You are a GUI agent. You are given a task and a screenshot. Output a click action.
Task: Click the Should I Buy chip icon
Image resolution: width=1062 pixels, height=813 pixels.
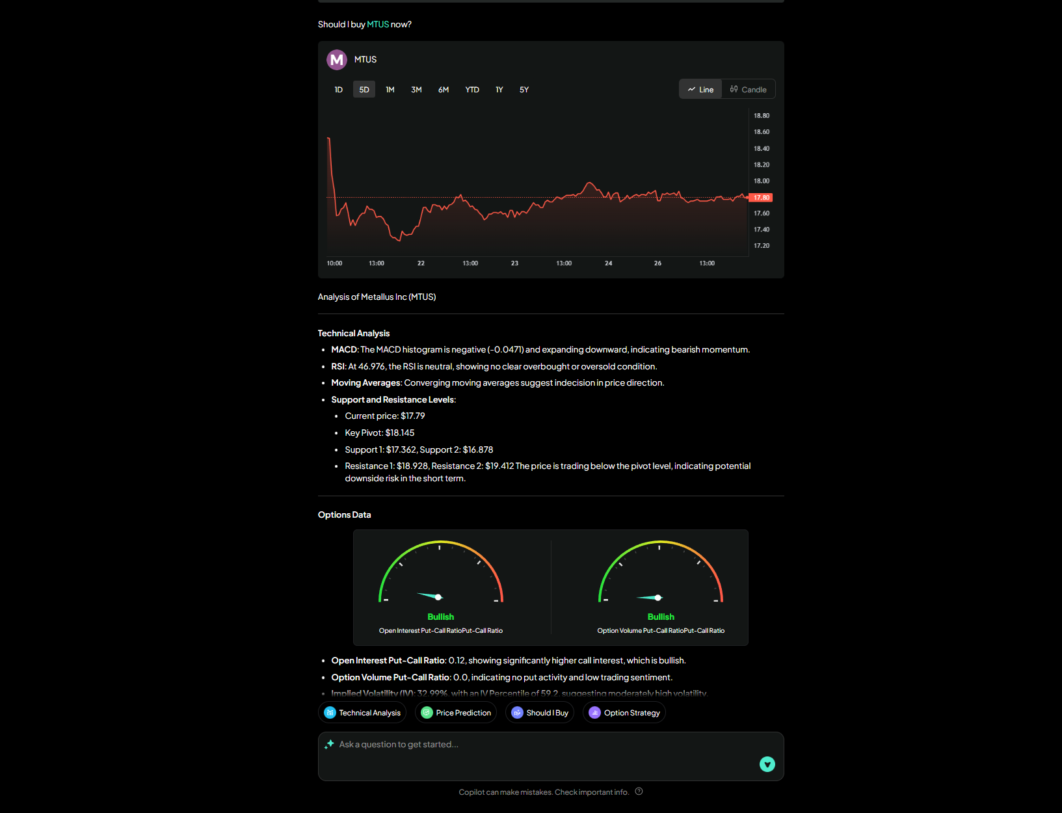517,713
